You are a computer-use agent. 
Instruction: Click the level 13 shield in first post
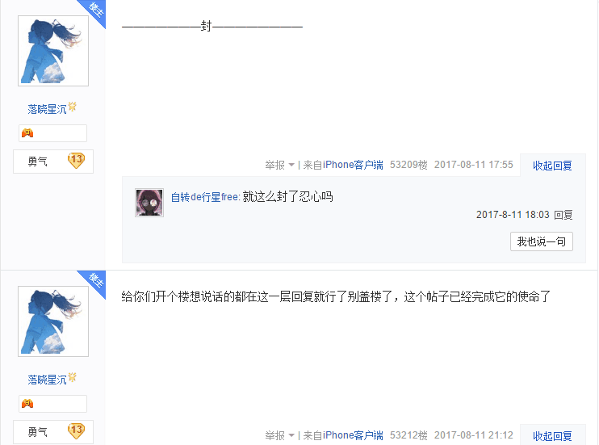click(x=76, y=161)
